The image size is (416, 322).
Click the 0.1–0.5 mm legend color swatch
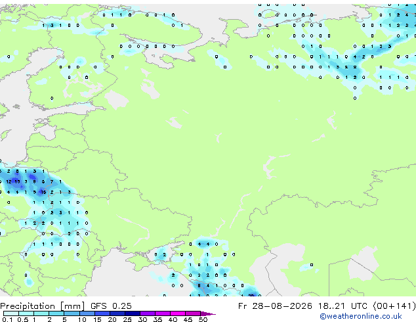click(x=11, y=313)
